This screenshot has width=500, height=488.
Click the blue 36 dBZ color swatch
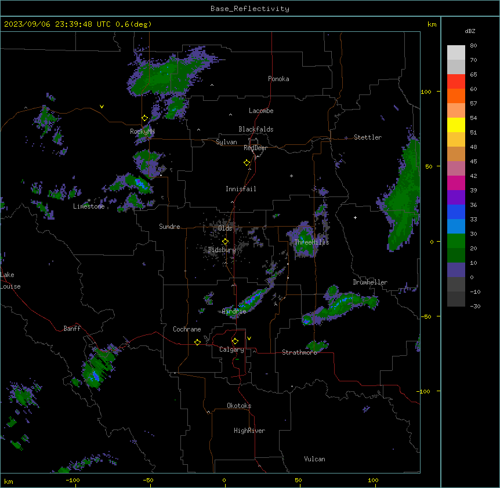click(456, 212)
